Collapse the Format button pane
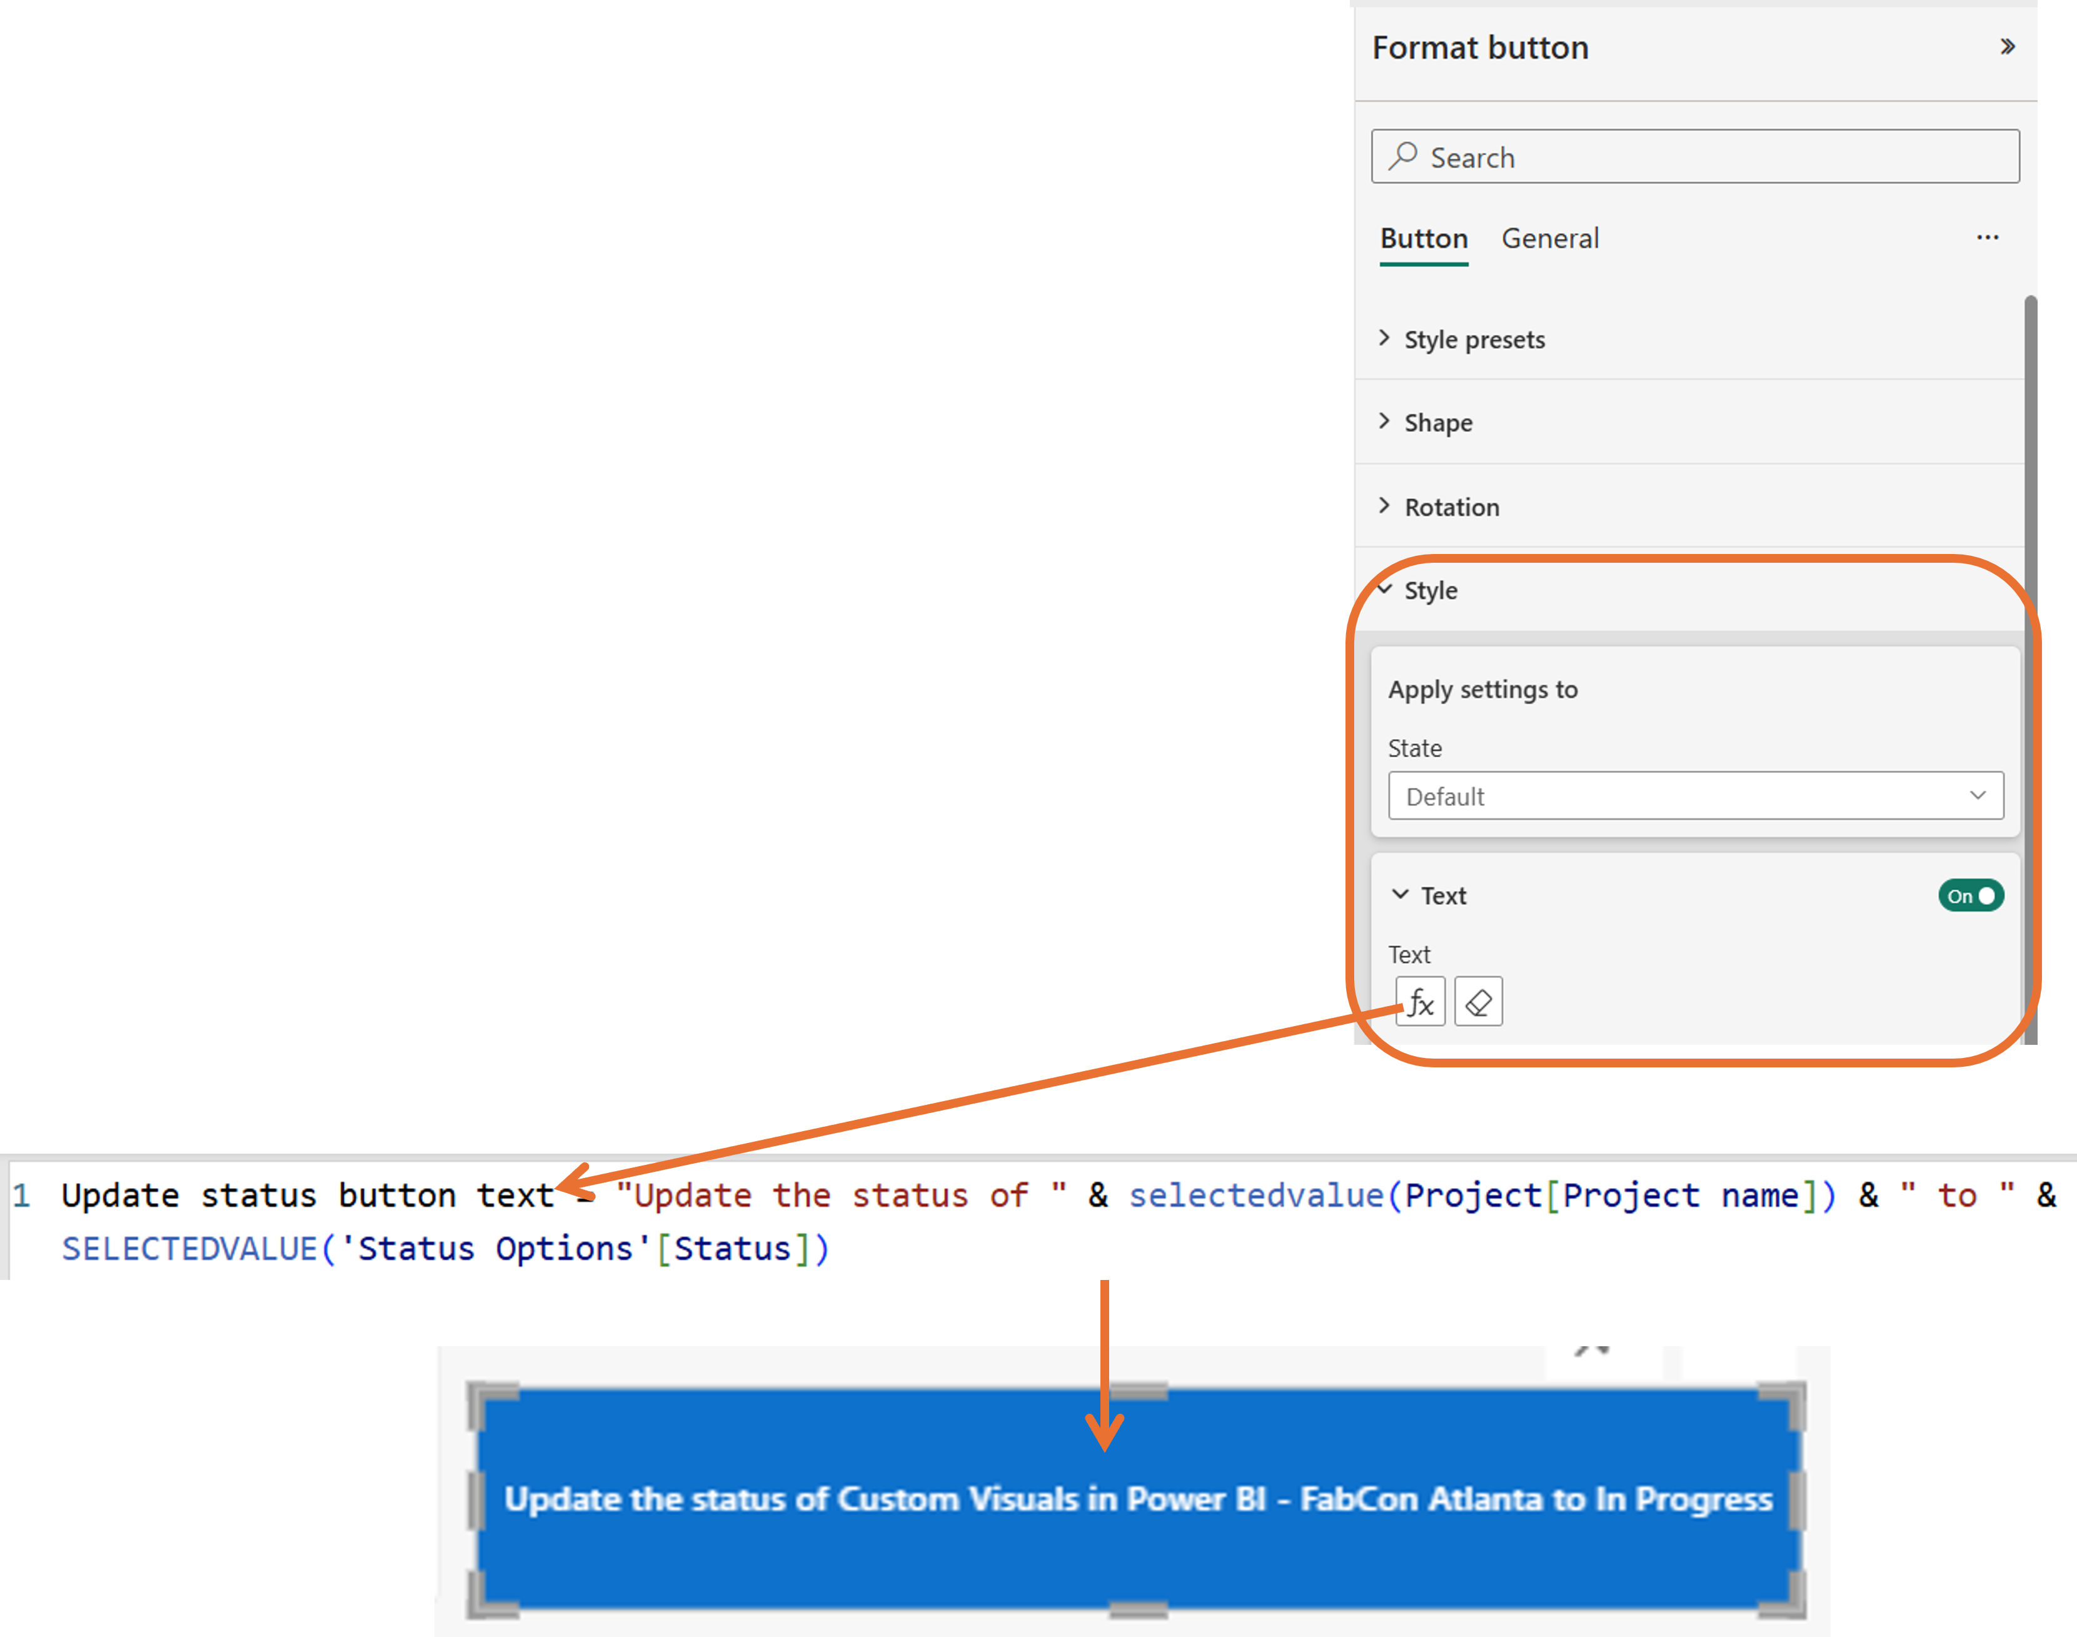This screenshot has width=2077, height=1637. click(2007, 47)
